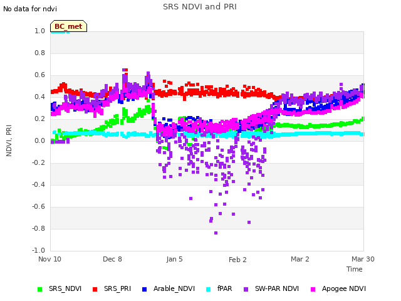Click the 'No data for ndvi' message
Screen dimensions: 401x301
pyautogui.click(x=30, y=9)
